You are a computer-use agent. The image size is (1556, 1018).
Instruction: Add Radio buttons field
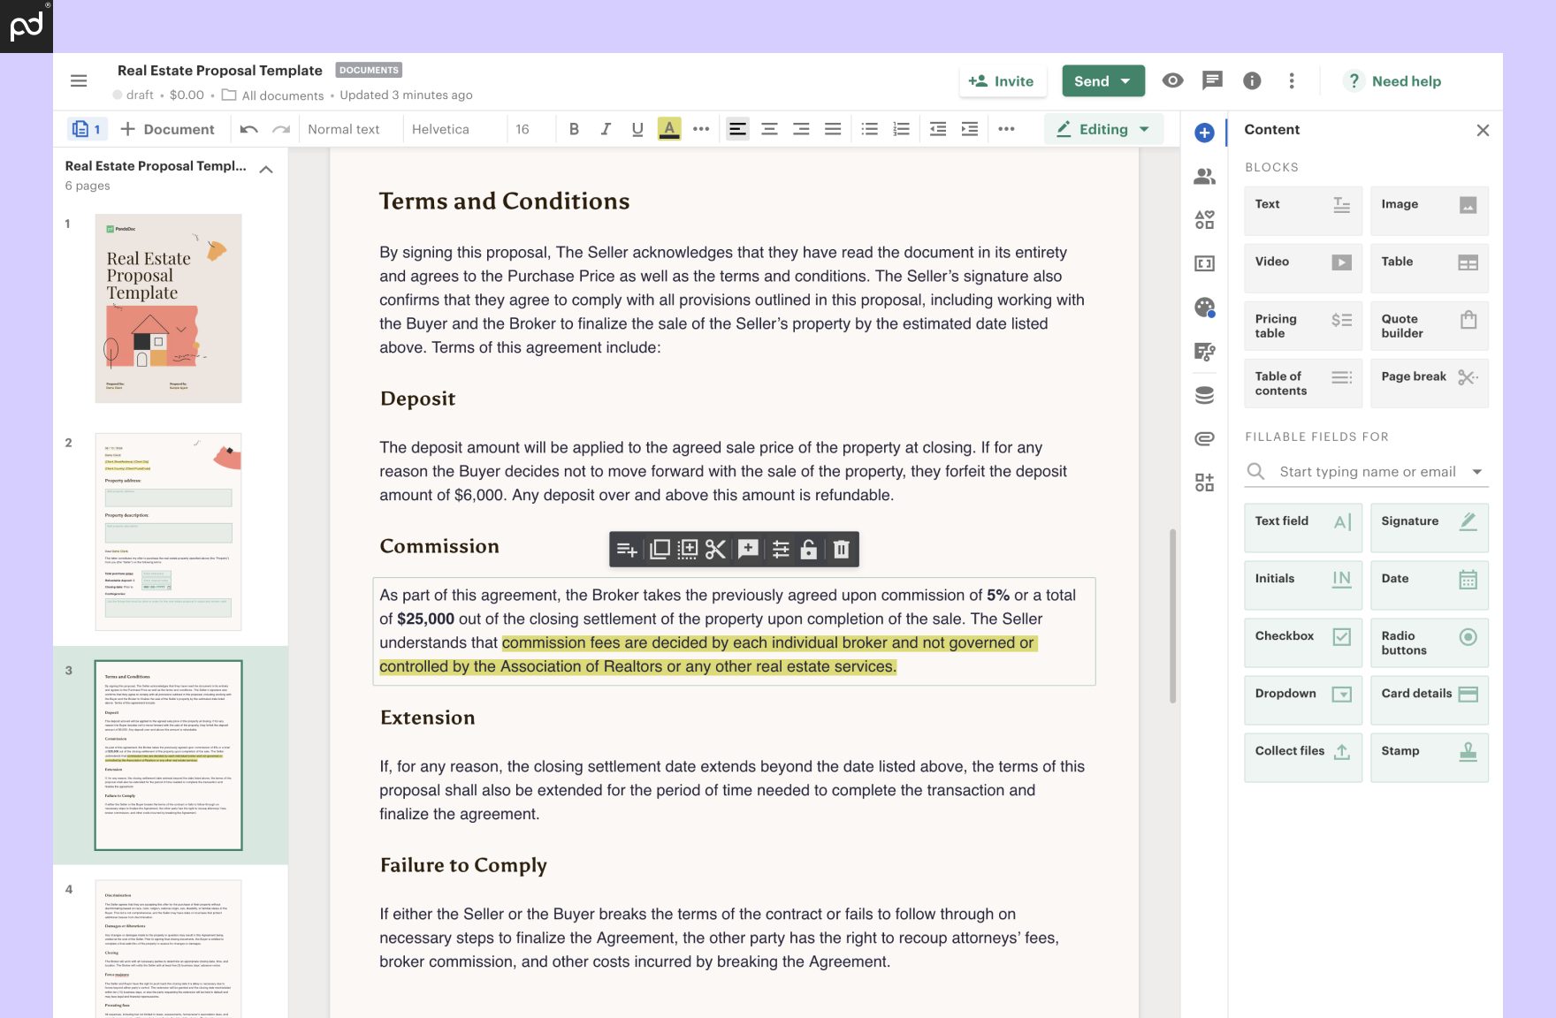coord(1429,642)
